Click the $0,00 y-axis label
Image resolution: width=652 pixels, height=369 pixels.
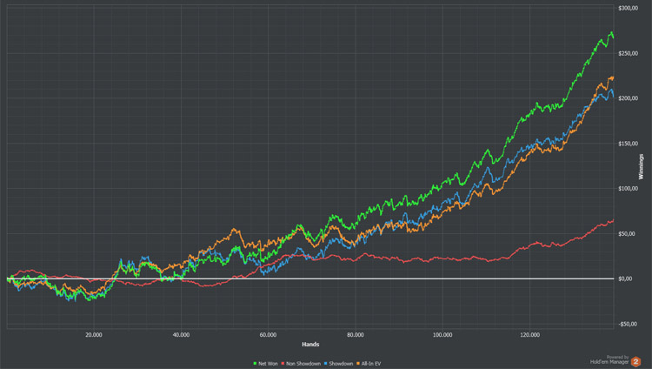point(626,278)
